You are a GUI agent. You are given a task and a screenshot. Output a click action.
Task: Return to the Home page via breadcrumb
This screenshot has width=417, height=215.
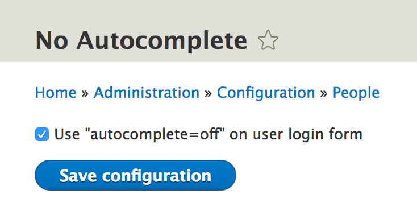(x=56, y=93)
